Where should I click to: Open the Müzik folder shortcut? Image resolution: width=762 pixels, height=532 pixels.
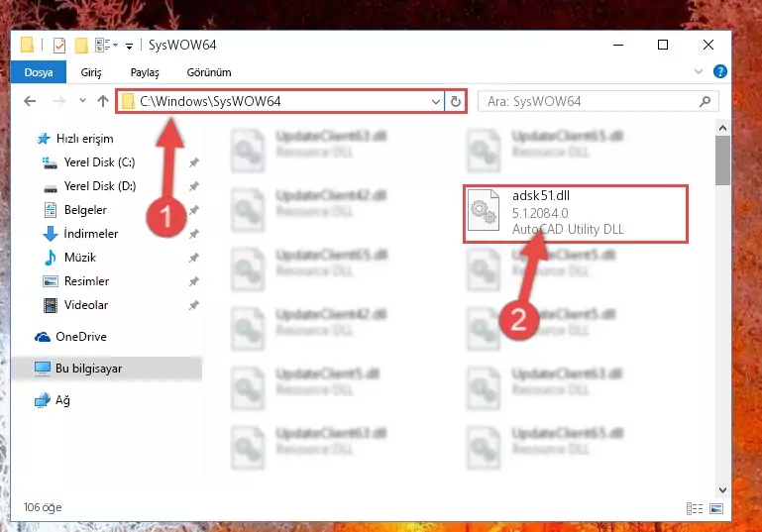[x=79, y=258]
